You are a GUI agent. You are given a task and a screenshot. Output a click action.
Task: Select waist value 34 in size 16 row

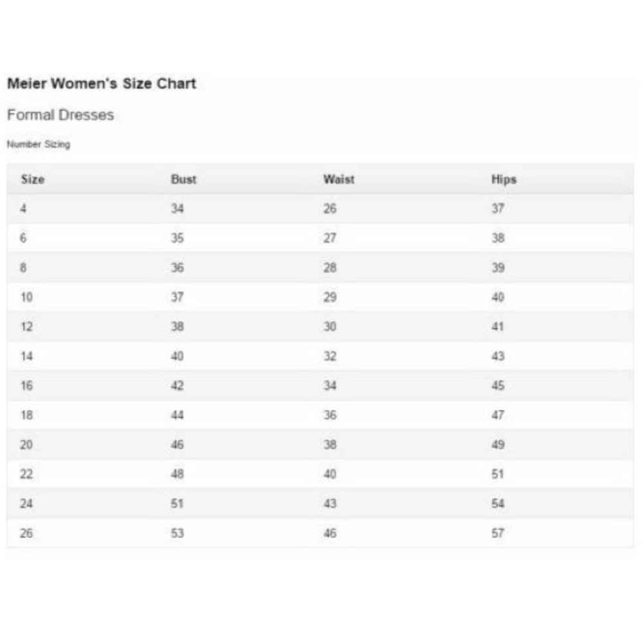(x=330, y=386)
